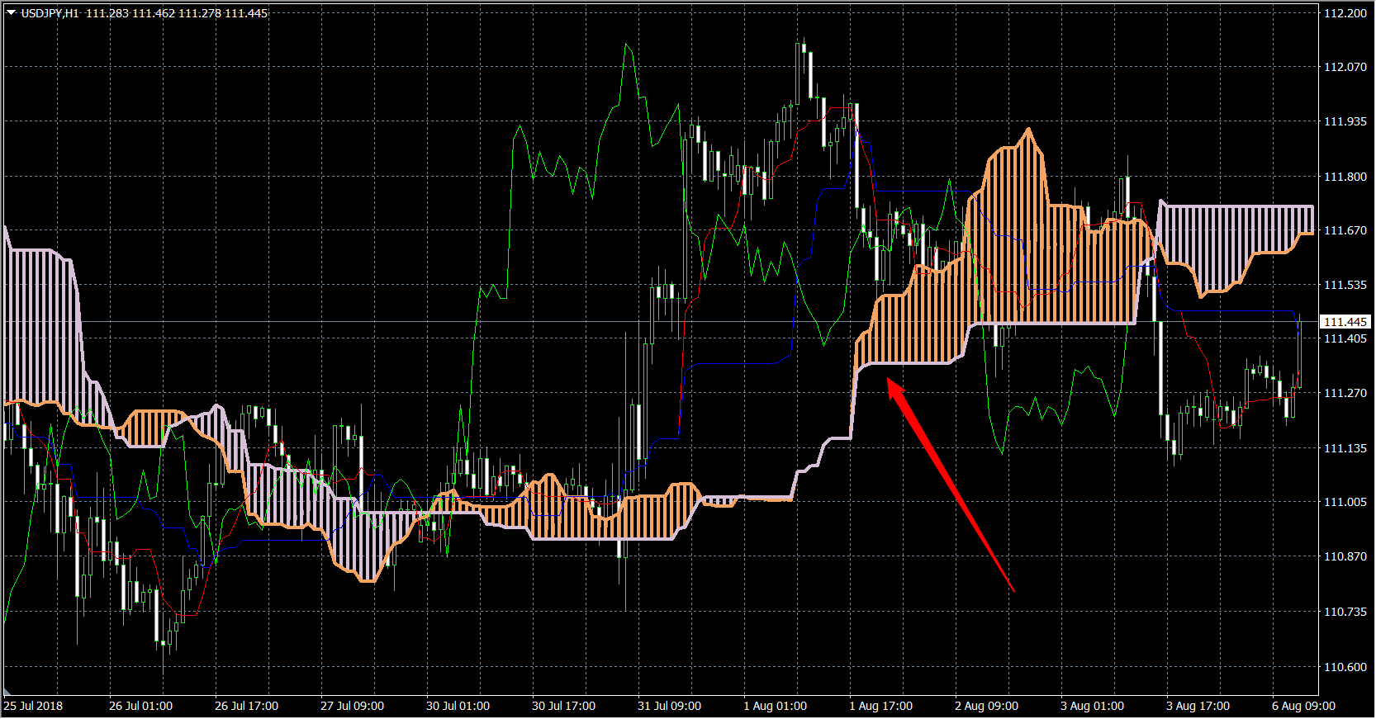Click the 1 Aug 17:00 time label
Screen dimensions: 1376x719
coord(880,706)
